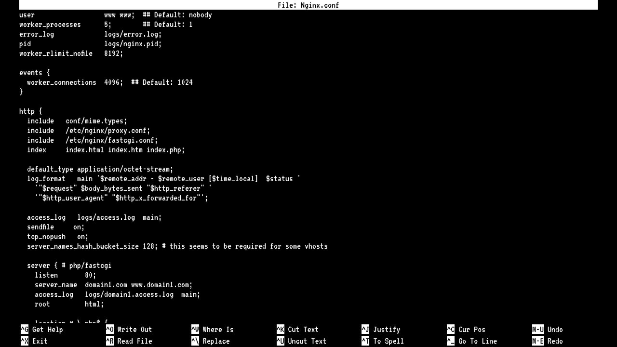Click the '$body_bytes_sent' variable
This screenshot has height=347, width=617.
point(112,188)
